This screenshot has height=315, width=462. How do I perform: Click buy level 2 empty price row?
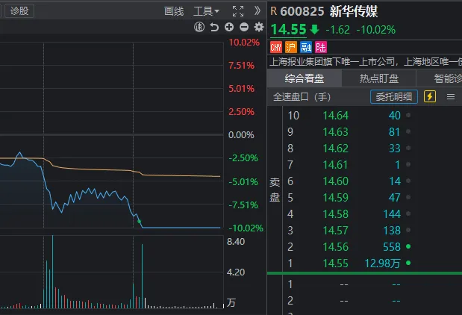point(344,301)
